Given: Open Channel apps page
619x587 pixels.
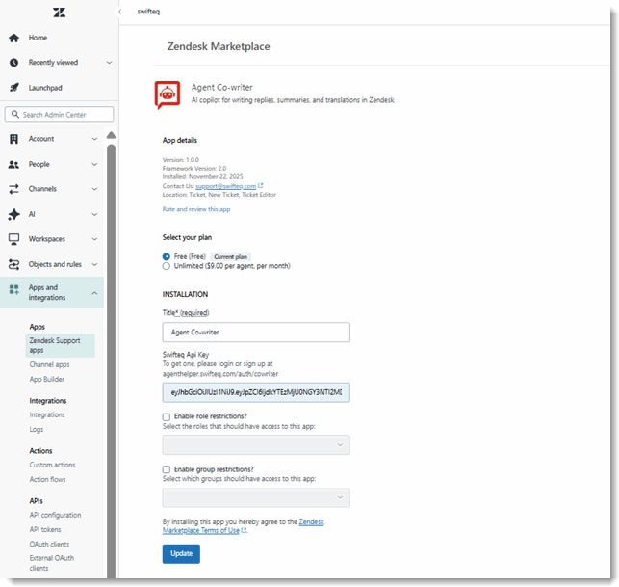Looking at the screenshot, I should click(49, 365).
